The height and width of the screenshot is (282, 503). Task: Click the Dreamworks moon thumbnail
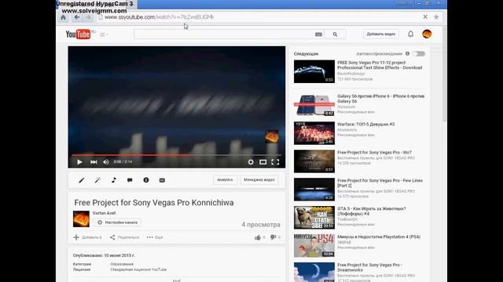[314, 272]
